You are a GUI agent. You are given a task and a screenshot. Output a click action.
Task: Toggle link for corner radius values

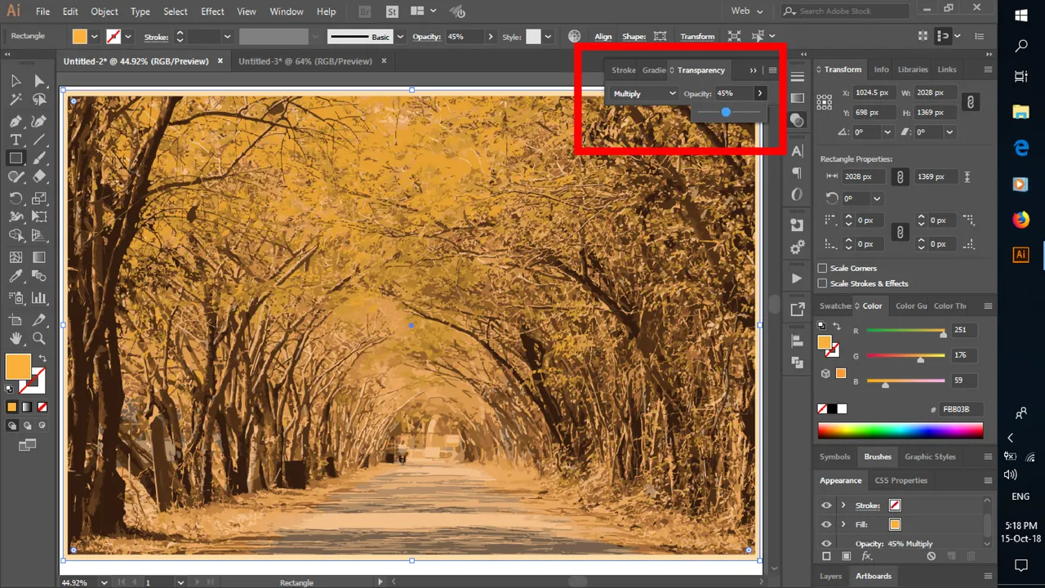click(x=900, y=232)
